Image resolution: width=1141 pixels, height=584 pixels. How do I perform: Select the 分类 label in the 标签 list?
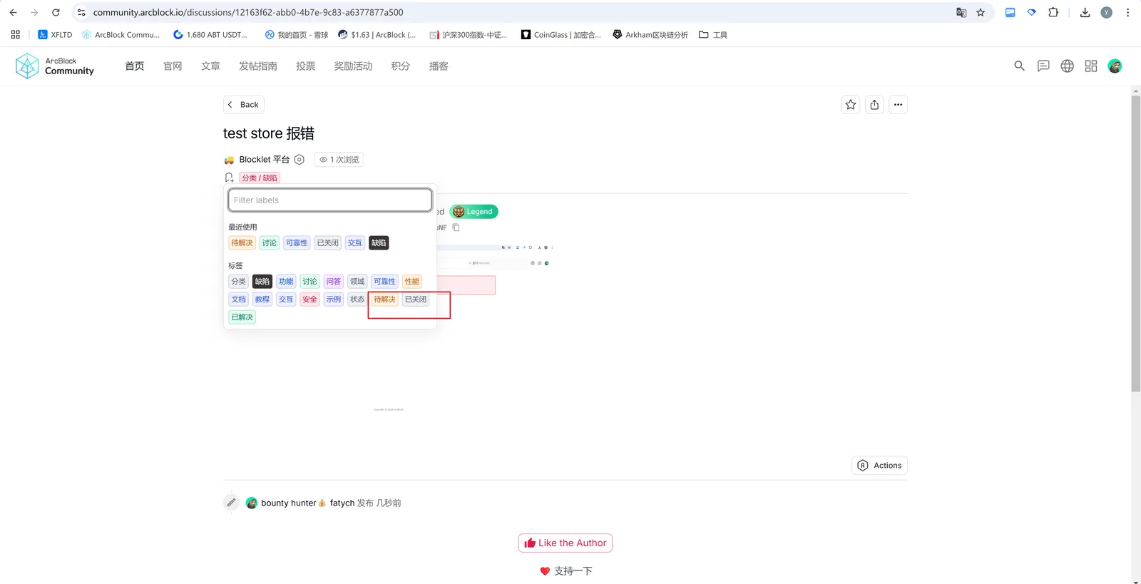(239, 282)
